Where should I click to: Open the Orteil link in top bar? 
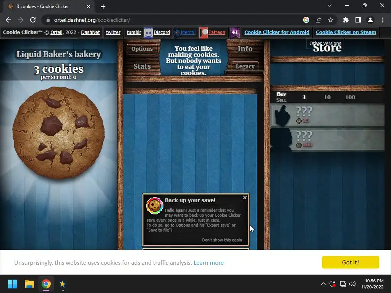[56, 32]
